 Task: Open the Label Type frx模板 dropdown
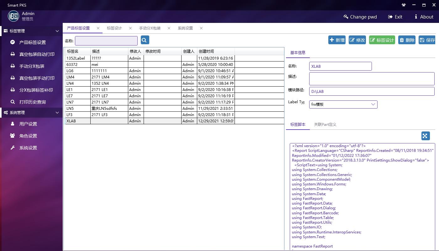point(343,104)
